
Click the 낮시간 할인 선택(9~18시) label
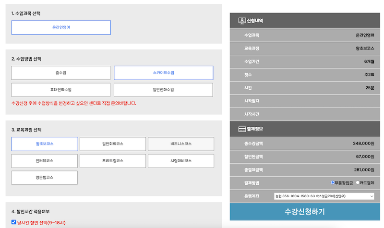[41, 223]
